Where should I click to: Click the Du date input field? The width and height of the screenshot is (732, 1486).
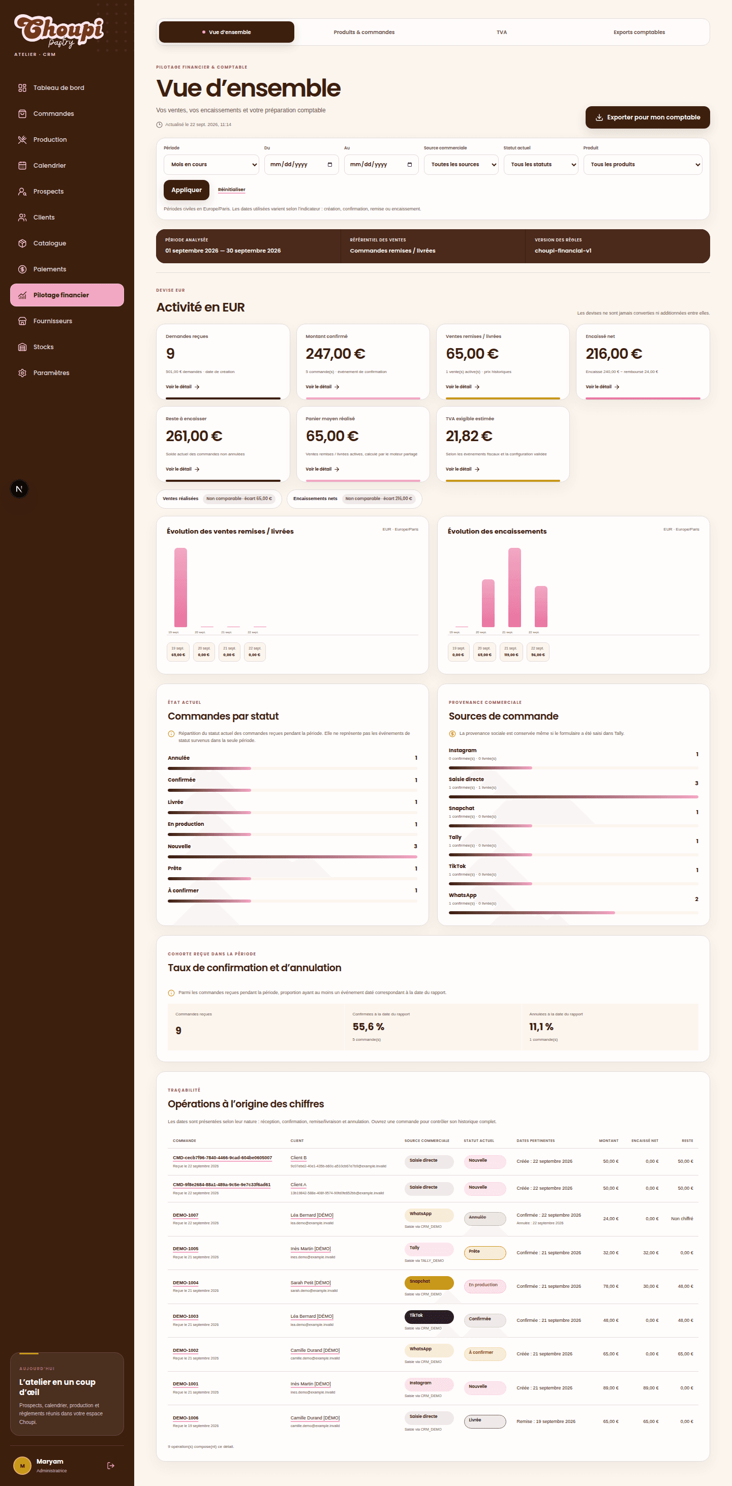(301, 165)
